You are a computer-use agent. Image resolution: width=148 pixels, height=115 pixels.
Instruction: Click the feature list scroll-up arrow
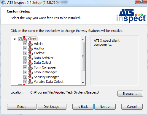click(x=83, y=39)
